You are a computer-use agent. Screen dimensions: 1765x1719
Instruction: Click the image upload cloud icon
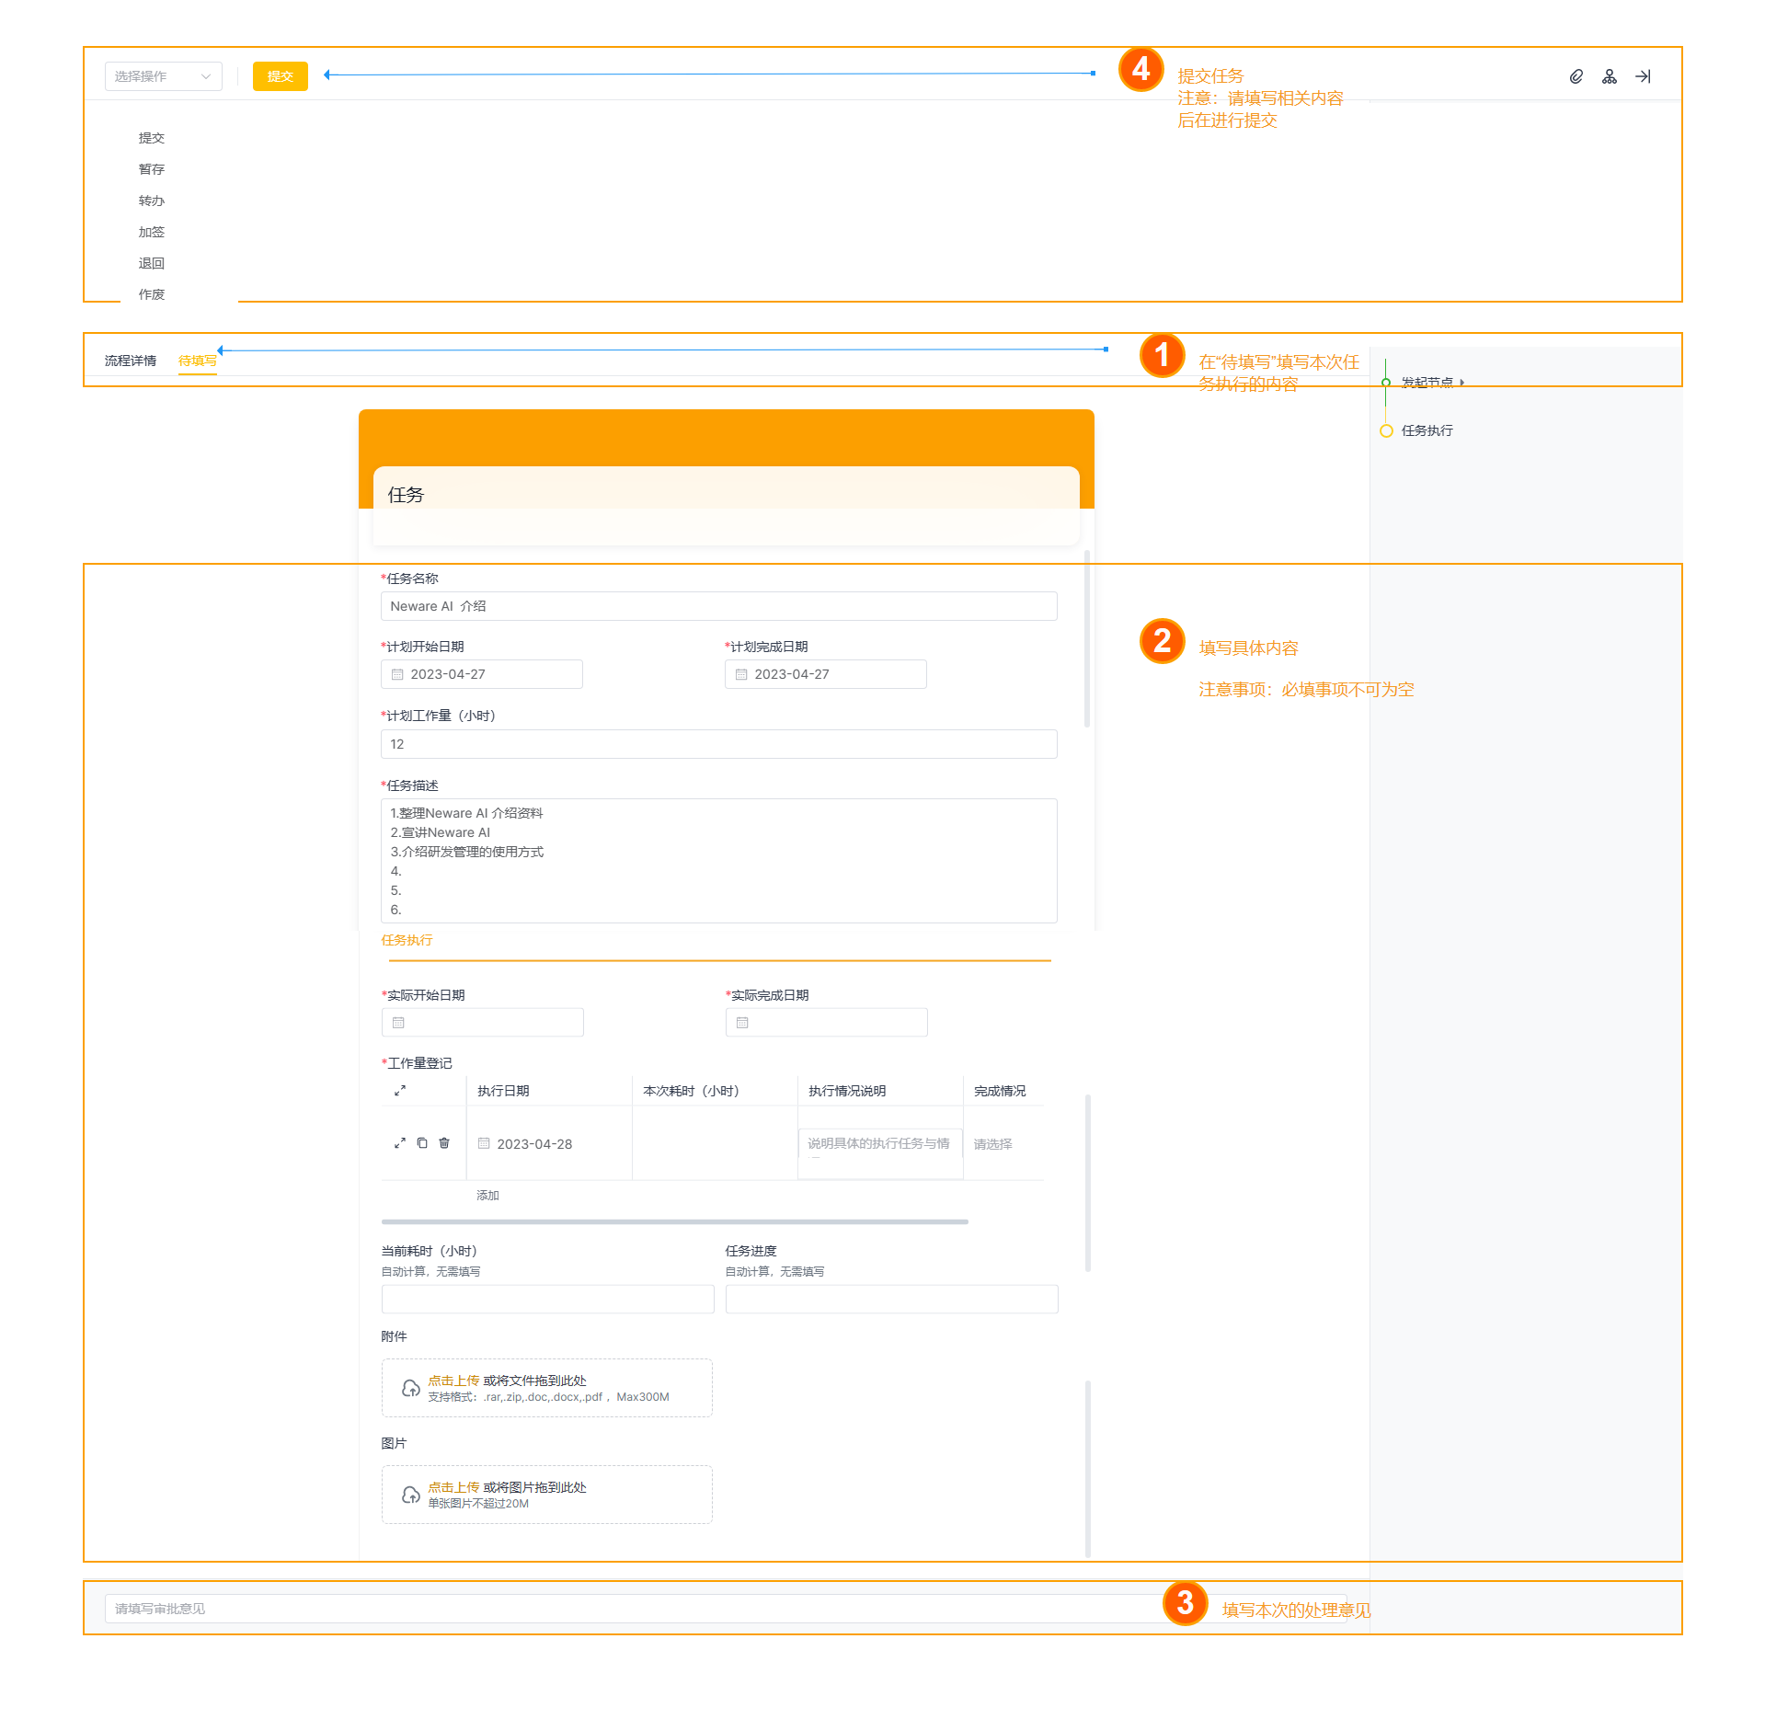click(x=411, y=1495)
